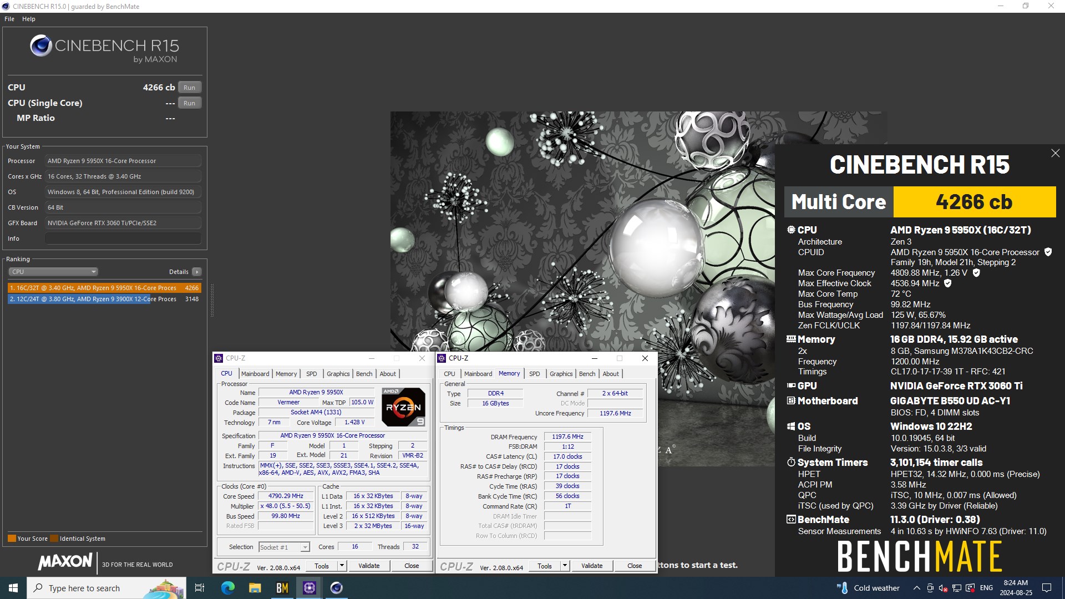Click Tools button in right CPU-Z window

[x=545, y=566]
